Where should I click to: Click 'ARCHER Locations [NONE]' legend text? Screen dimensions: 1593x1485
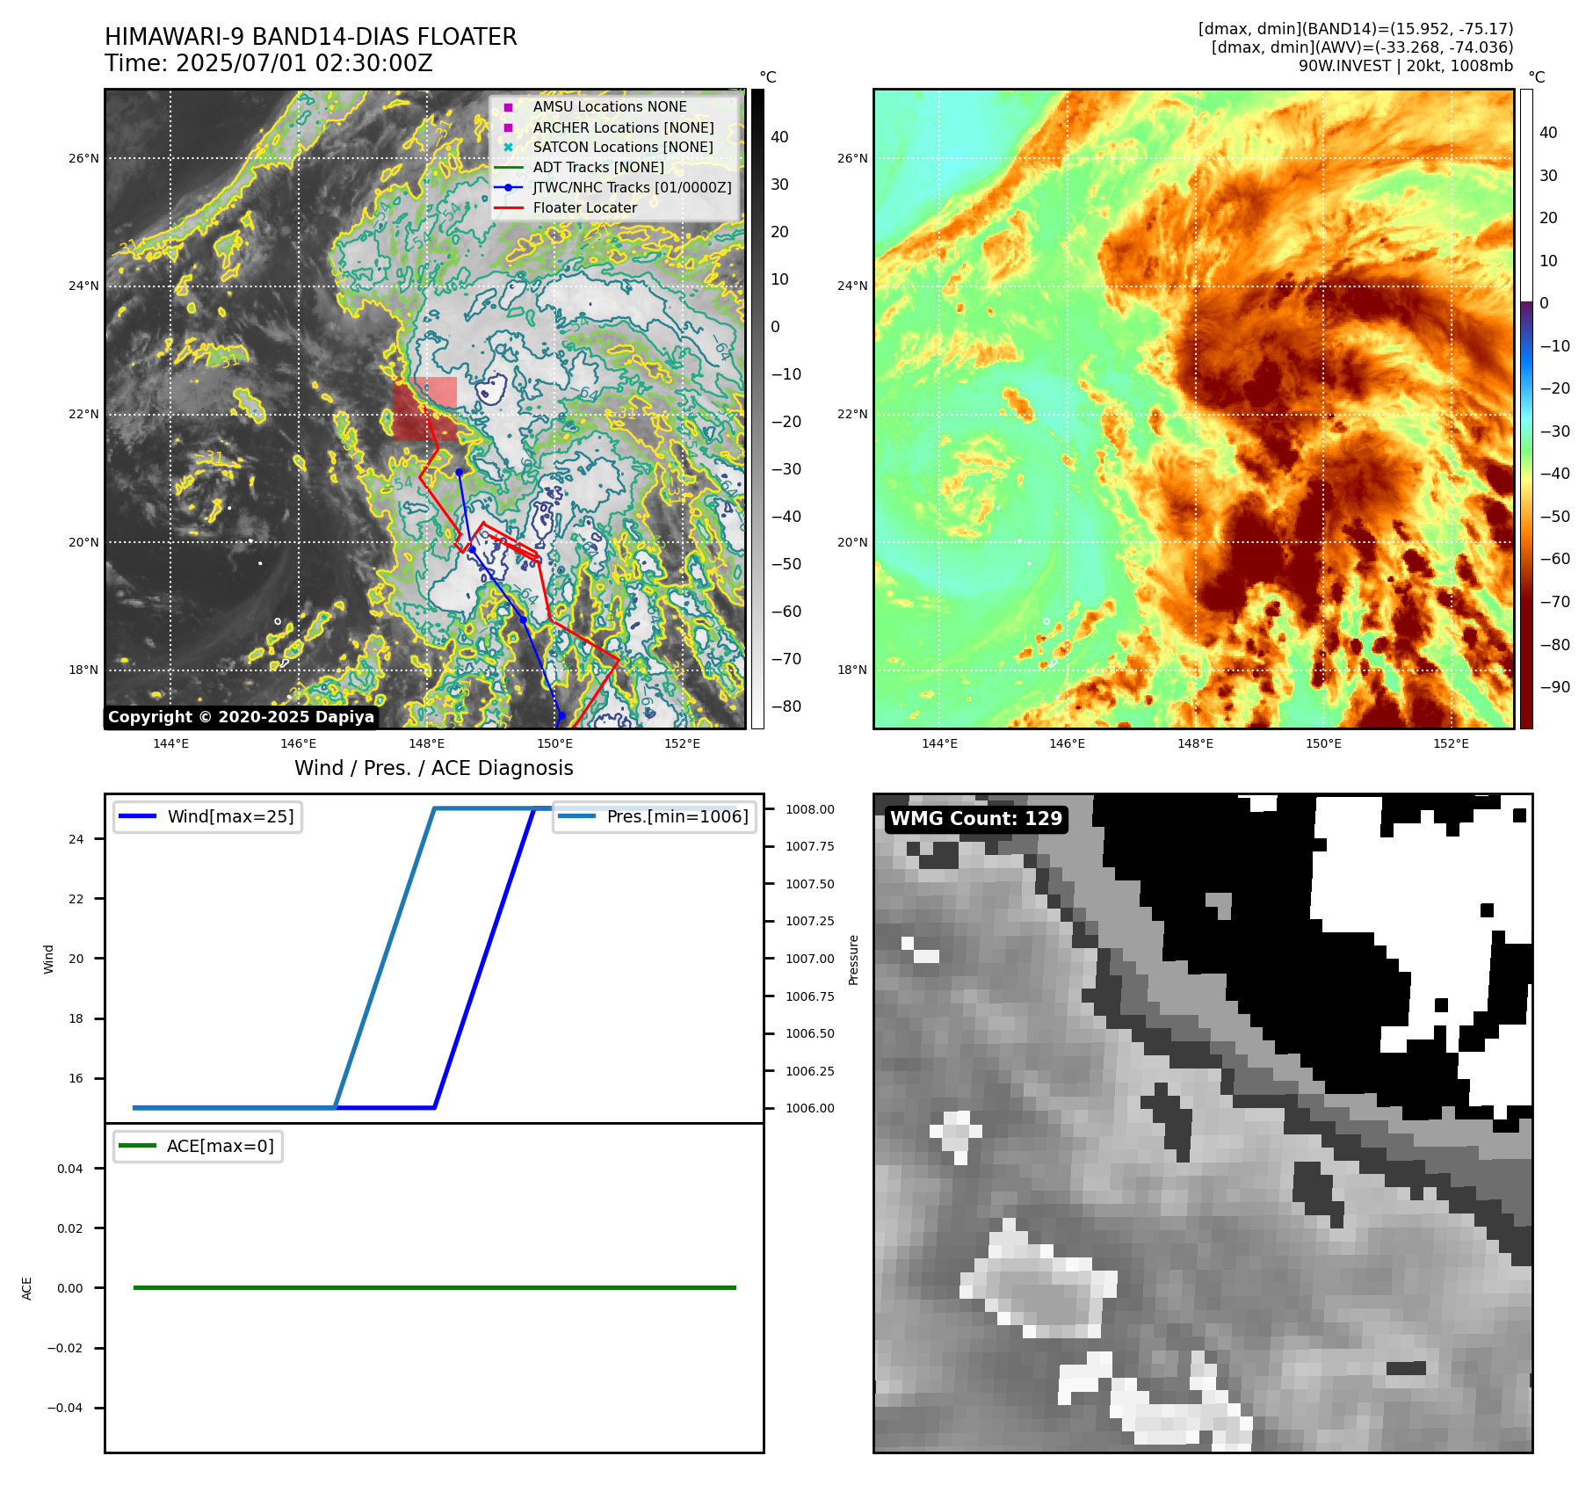pyautogui.click(x=624, y=127)
